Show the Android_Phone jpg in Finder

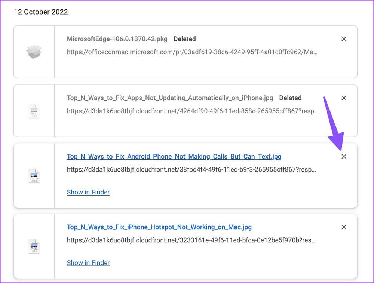click(88, 192)
